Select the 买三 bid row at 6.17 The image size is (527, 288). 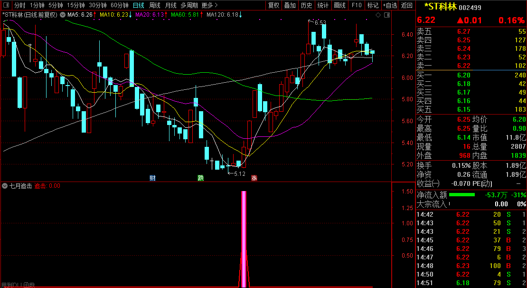tap(471, 92)
